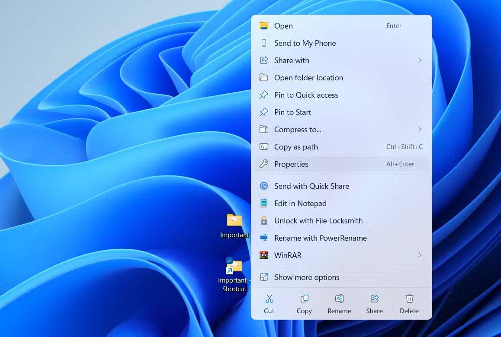The height and width of the screenshot is (337, 501).
Task: Click the Share arrow icon in the action row
Action: (374, 299)
